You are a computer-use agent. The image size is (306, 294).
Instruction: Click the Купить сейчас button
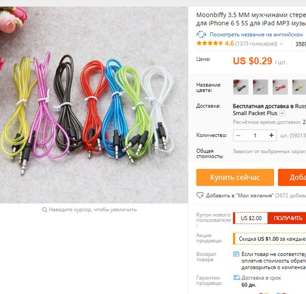(x=235, y=177)
